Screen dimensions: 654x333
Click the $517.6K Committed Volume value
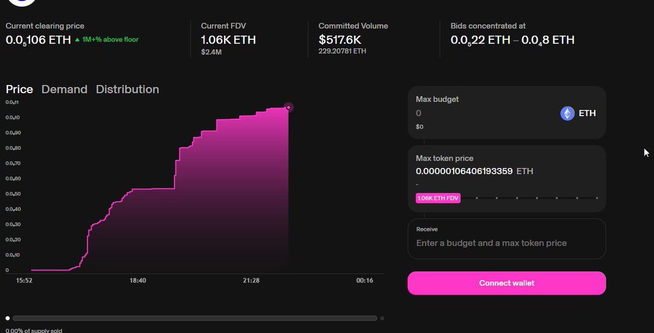(340, 40)
